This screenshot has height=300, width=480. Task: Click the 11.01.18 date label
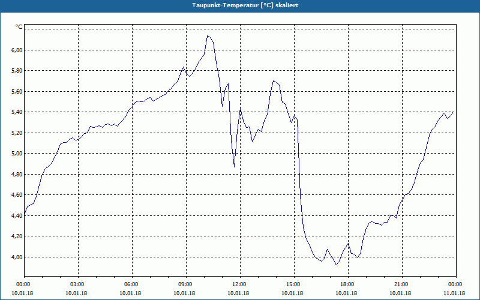[454, 293]
